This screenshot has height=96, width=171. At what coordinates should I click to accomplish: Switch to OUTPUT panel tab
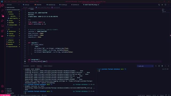33,66
